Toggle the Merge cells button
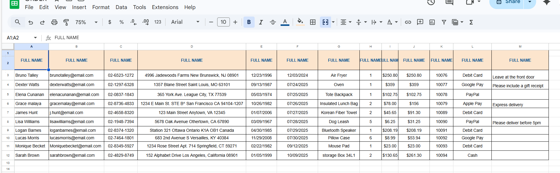This screenshot has height=173, width=560. [325, 22]
